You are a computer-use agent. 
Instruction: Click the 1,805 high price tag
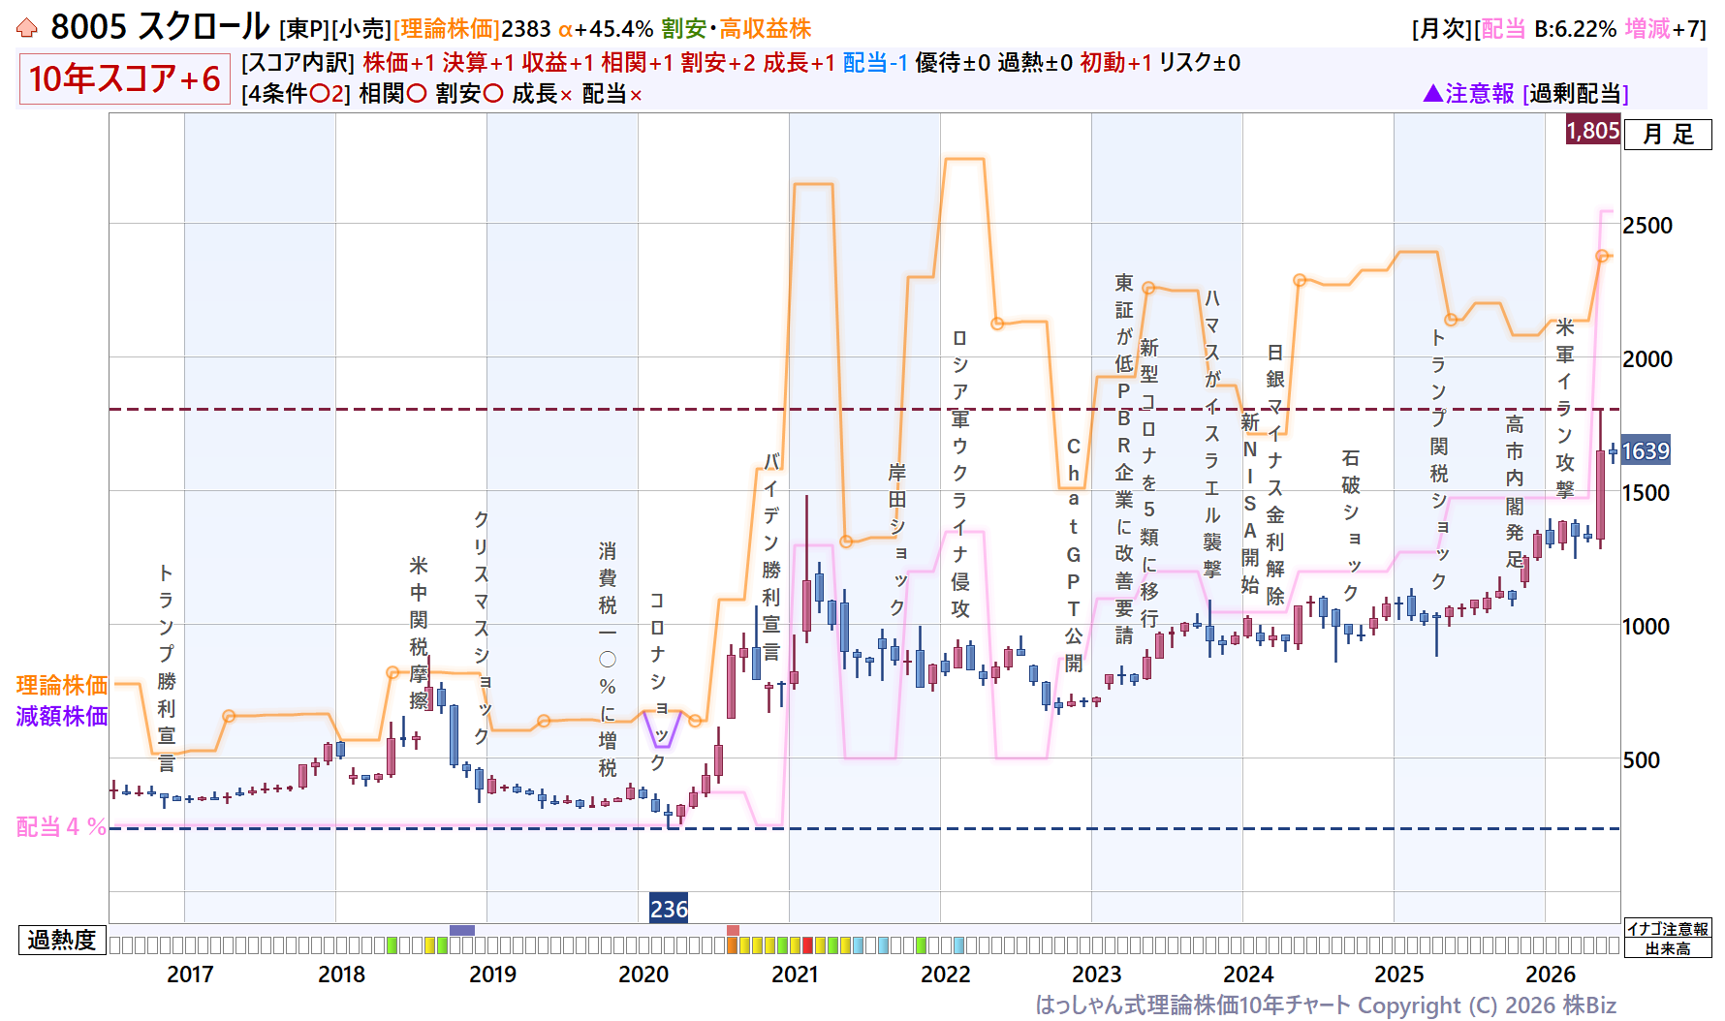click(x=1593, y=130)
